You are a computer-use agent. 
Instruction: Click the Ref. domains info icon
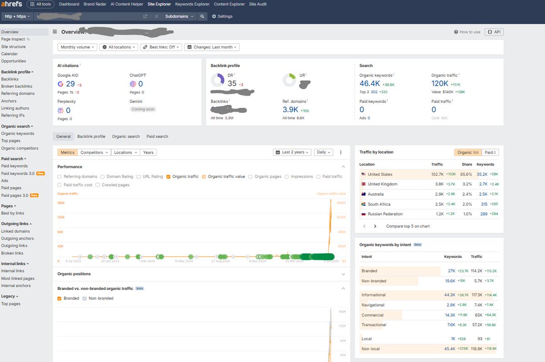tap(307, 101)
